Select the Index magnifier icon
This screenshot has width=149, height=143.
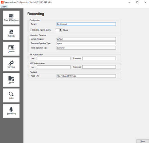pos(11,94)
